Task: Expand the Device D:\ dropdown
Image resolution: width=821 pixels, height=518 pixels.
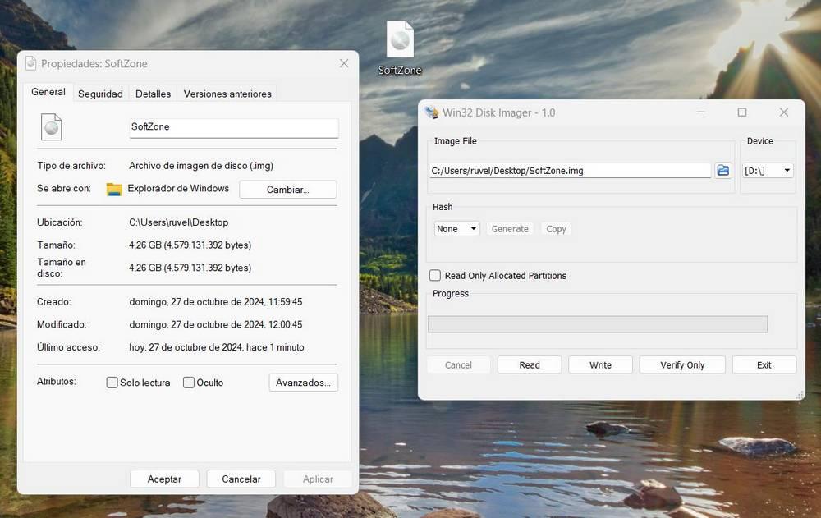Action: click(768, 171)
